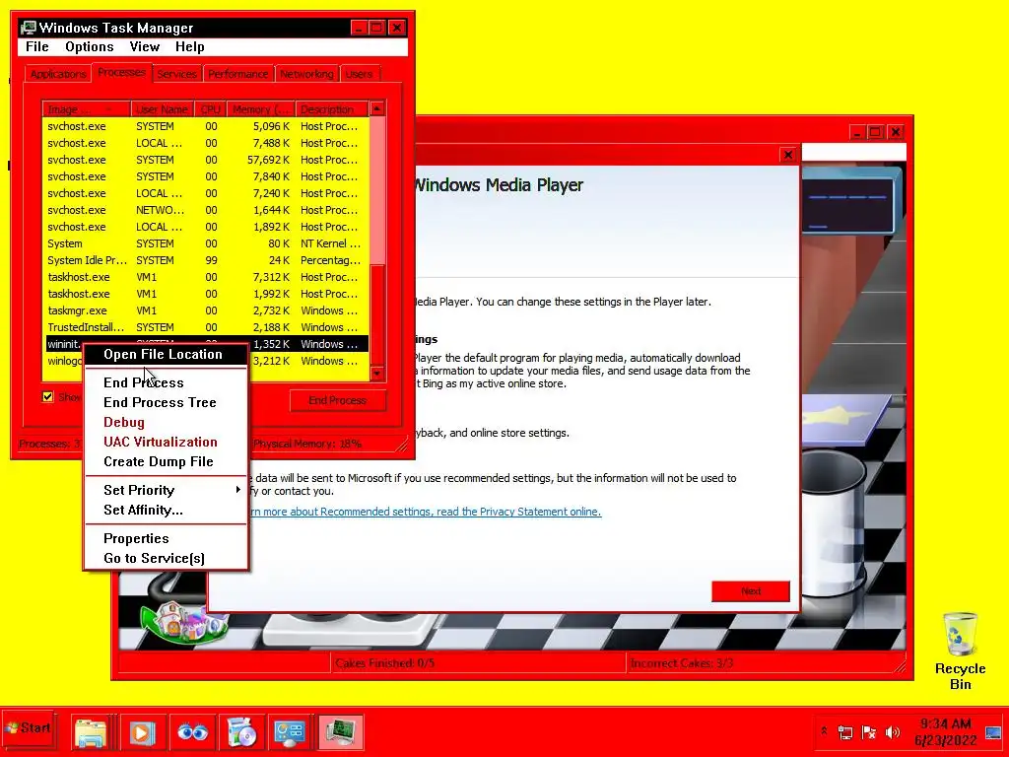Click the network tray icon

point(844,732)
